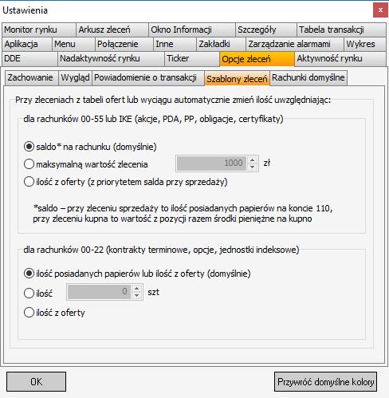Select the Ticker tab

(192, 58)
